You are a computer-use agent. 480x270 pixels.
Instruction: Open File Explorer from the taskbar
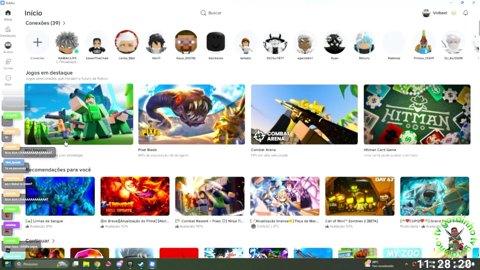tap(86, 264)
